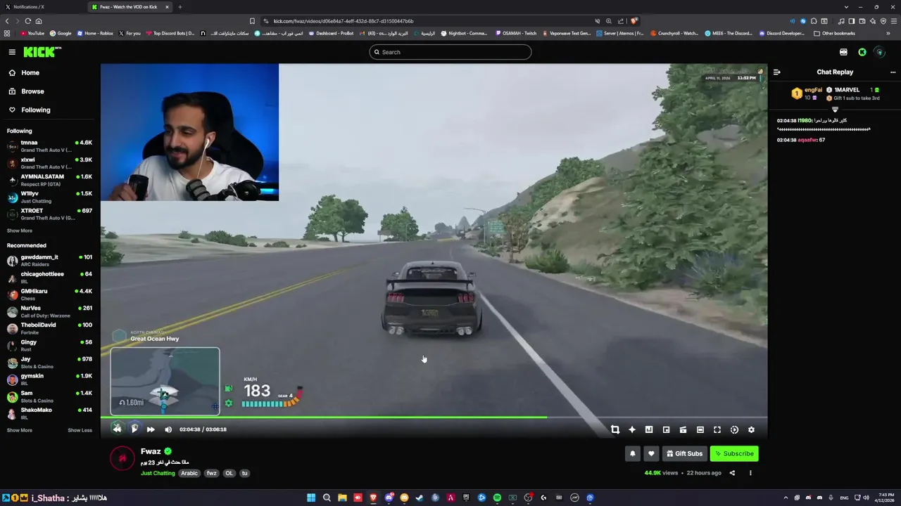
Task: Click the crop/clip icon in player
Action: (x=615, y=429)
